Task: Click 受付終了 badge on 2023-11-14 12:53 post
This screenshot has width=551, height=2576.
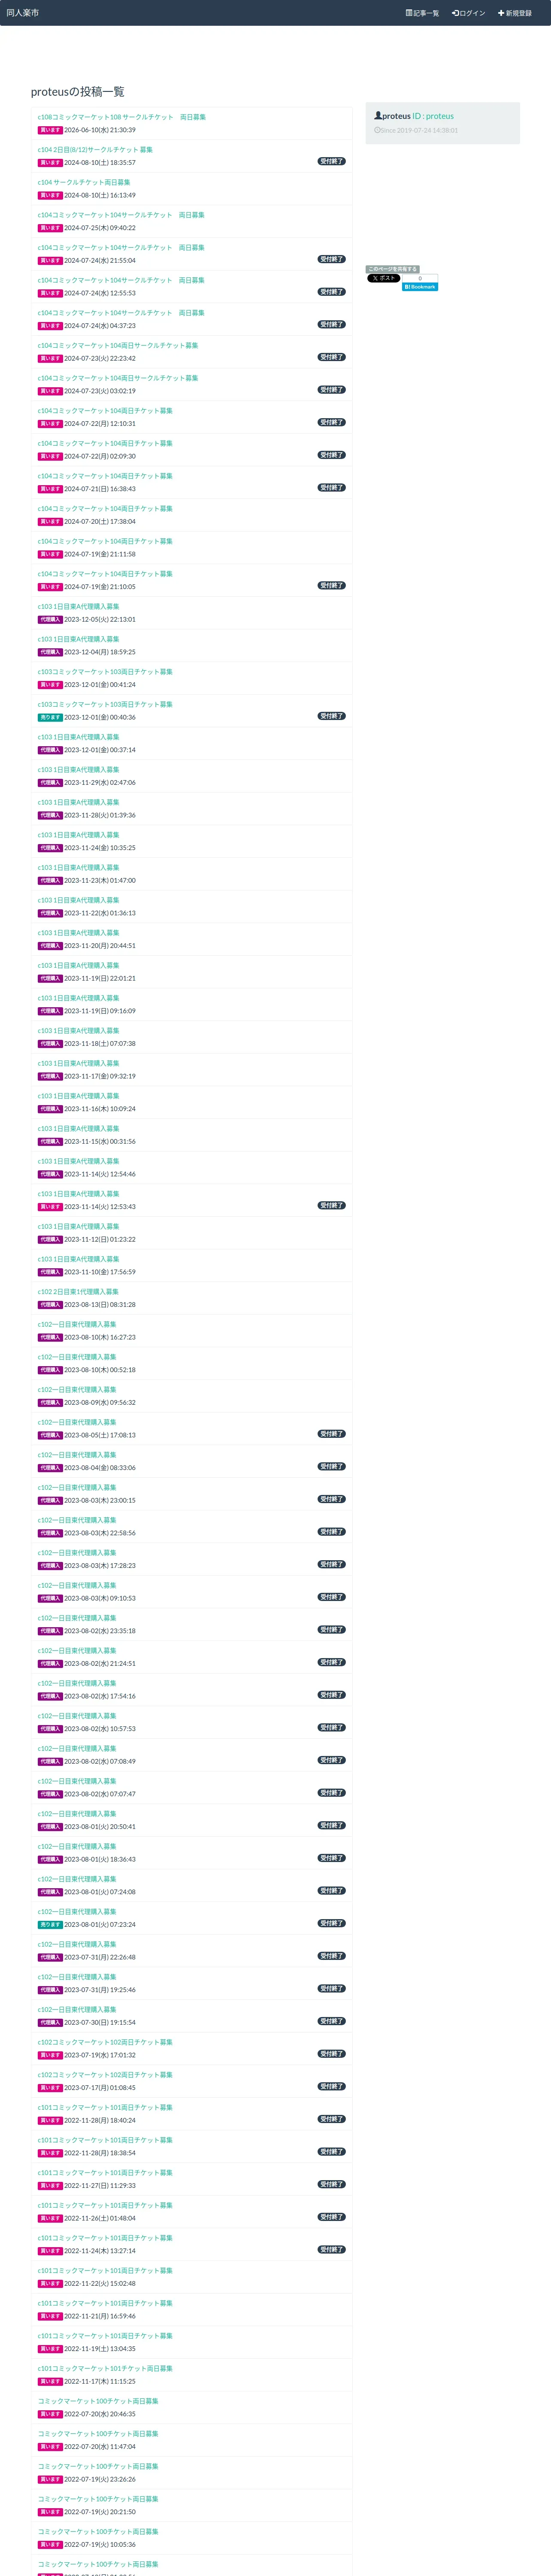Action: [332, 1206]
